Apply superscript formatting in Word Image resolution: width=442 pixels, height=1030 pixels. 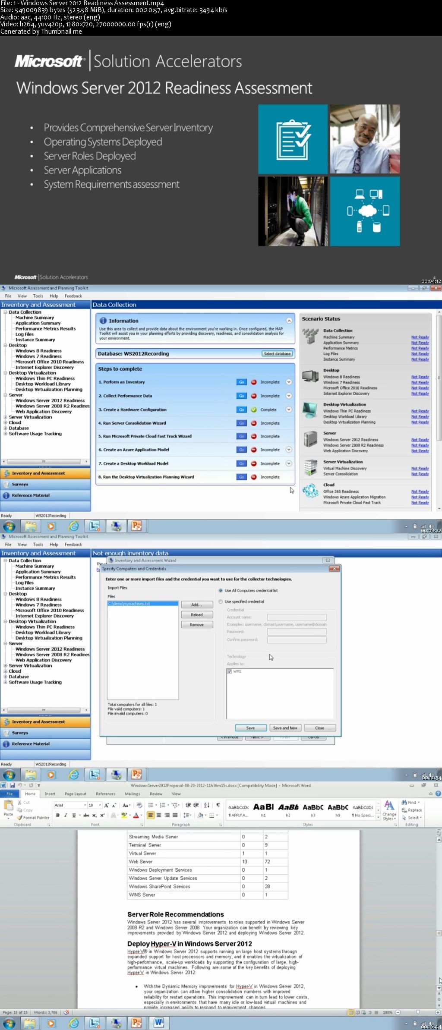(102, 815)
